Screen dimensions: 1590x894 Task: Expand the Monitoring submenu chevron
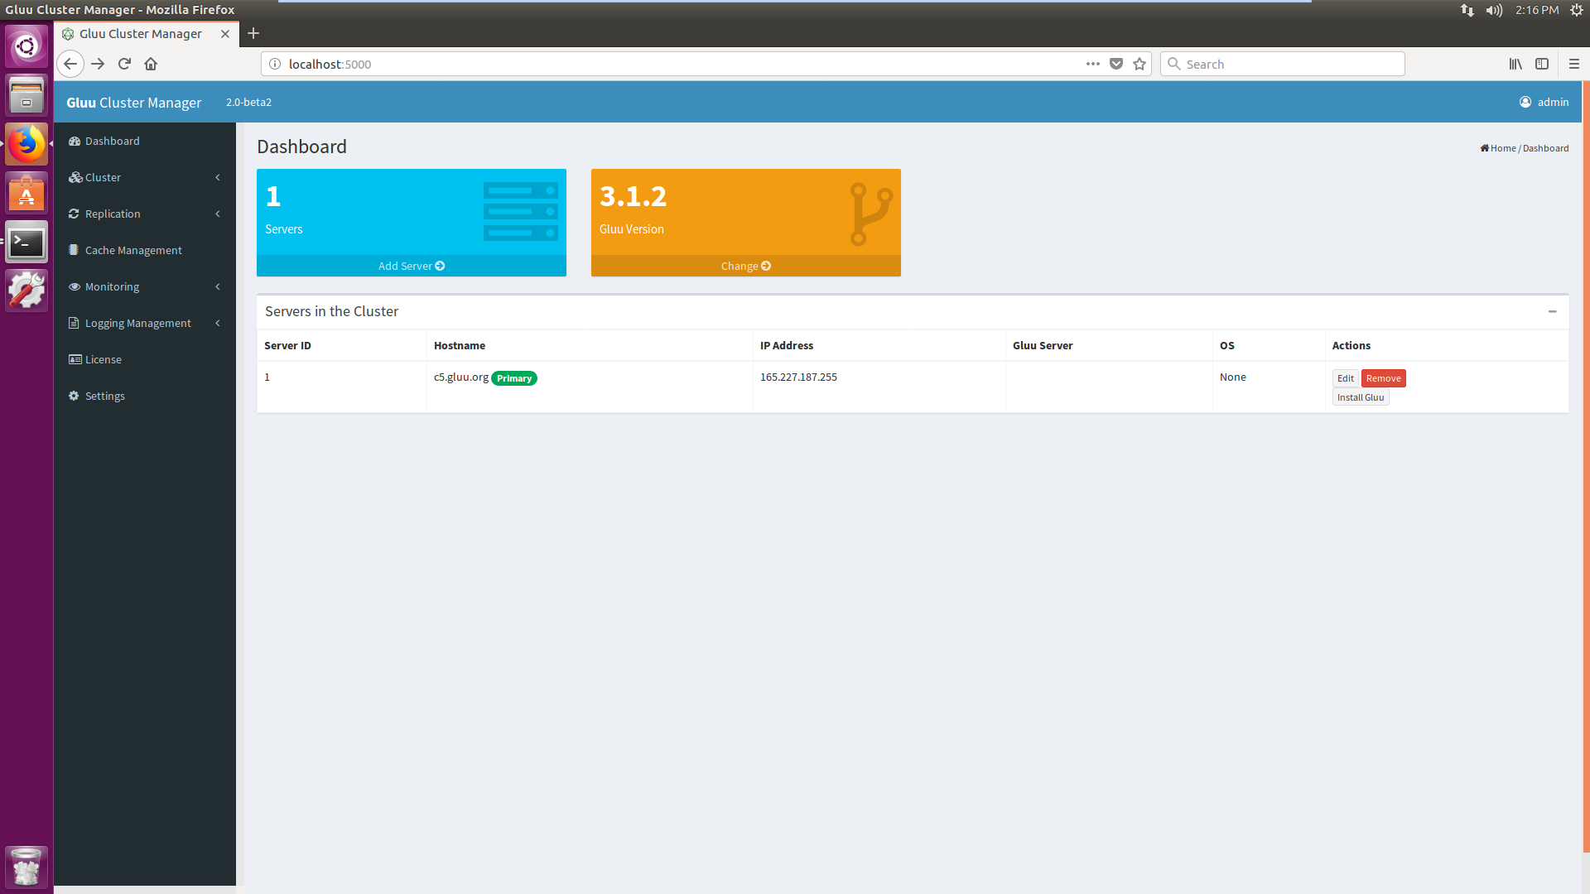click(218, 286)
